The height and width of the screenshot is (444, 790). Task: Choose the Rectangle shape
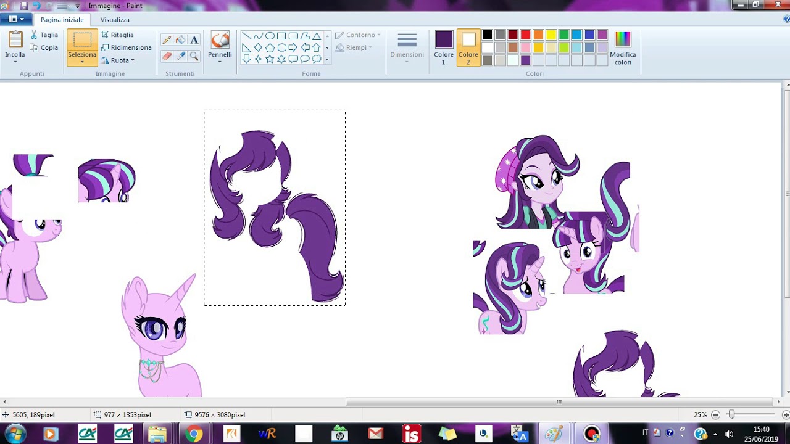[281, 36]
